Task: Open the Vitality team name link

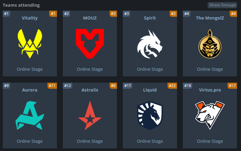Action: tap(30, 18)
